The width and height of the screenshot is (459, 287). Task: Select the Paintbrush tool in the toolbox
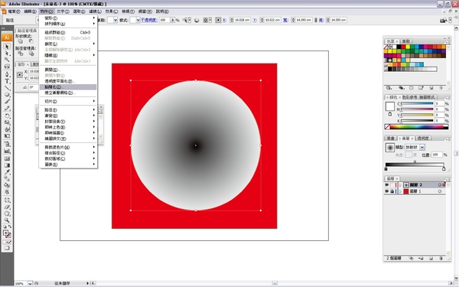[7, 102]
